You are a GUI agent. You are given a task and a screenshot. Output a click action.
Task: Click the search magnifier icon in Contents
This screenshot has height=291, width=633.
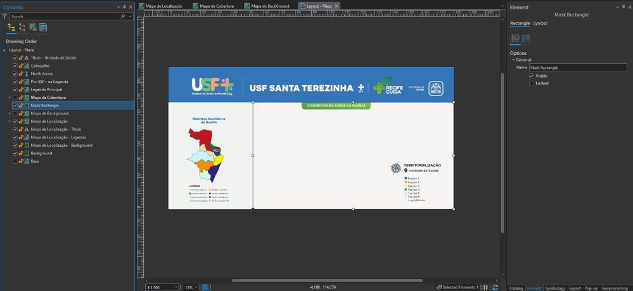[123, 16]
